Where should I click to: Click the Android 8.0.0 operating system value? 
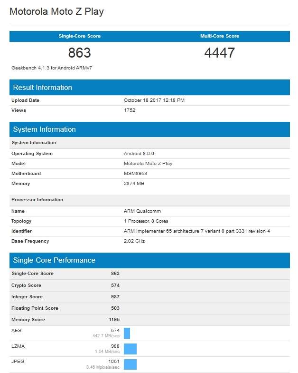tap(139, 154)
